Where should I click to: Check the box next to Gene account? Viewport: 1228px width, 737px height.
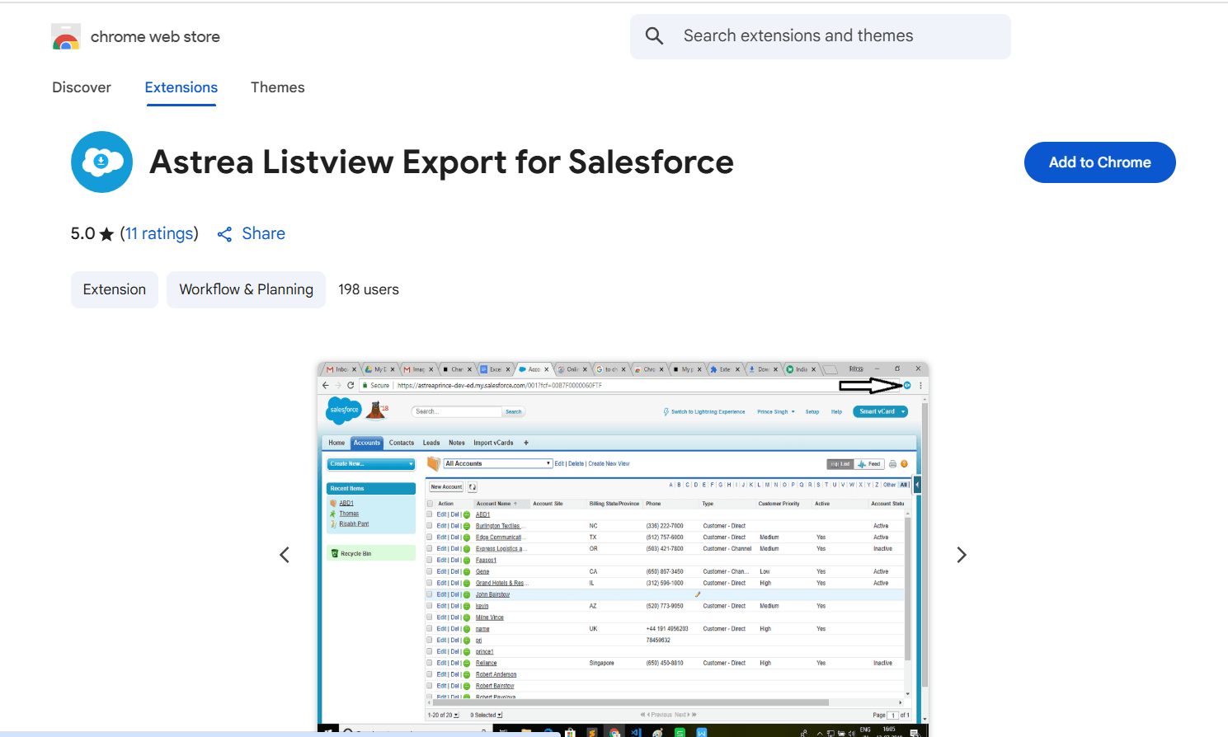pos(430,571)
